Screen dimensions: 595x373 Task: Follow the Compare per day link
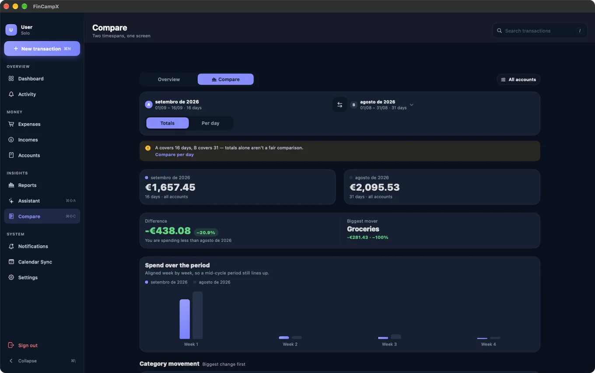pyautogui.click(x=174, y=154)
